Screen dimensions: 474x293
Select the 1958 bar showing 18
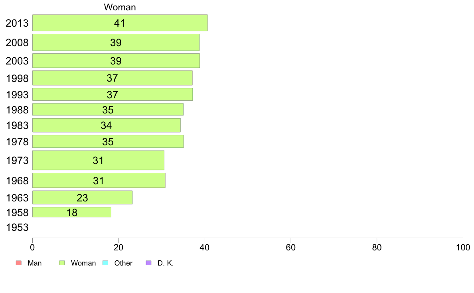tap(72, 212)
